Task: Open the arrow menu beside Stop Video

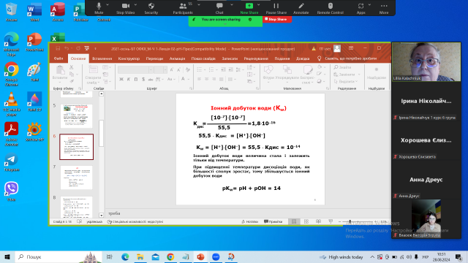Action: pos(135,5)
